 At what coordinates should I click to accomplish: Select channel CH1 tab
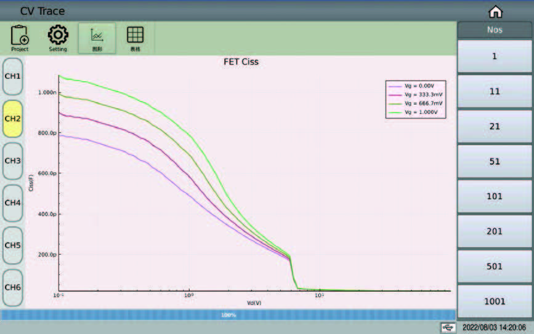pyautogui.click(x=13, y=76)
